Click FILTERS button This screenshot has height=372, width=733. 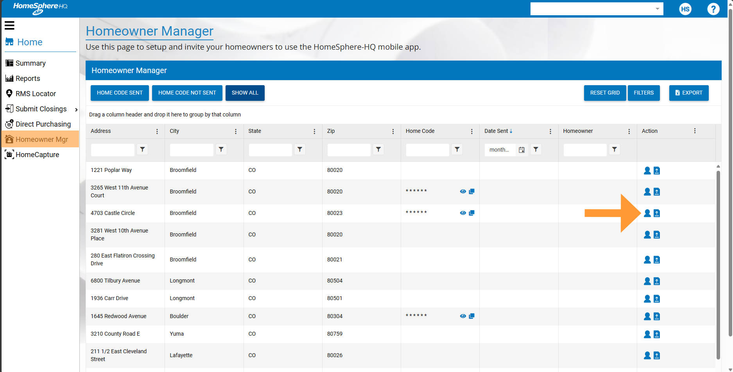(x=643, y=93)
